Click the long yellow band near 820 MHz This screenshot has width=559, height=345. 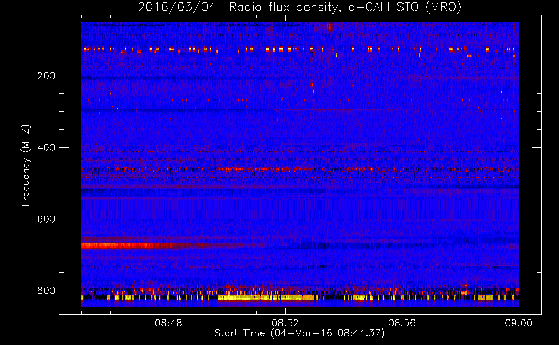pyautogui.click(x=265, y=298)
